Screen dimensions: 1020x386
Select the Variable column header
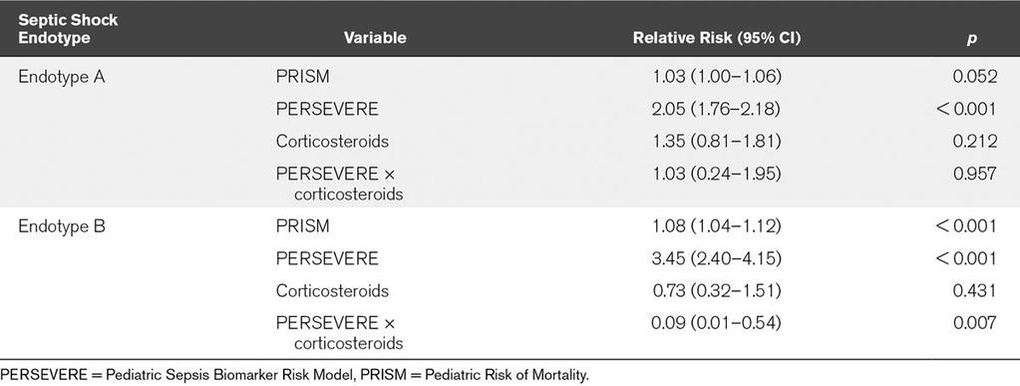pos(375,38)
